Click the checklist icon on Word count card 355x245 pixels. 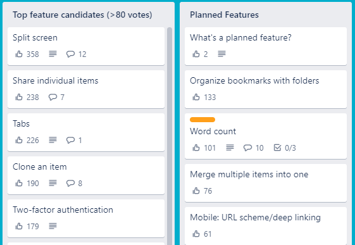(277, 148)
